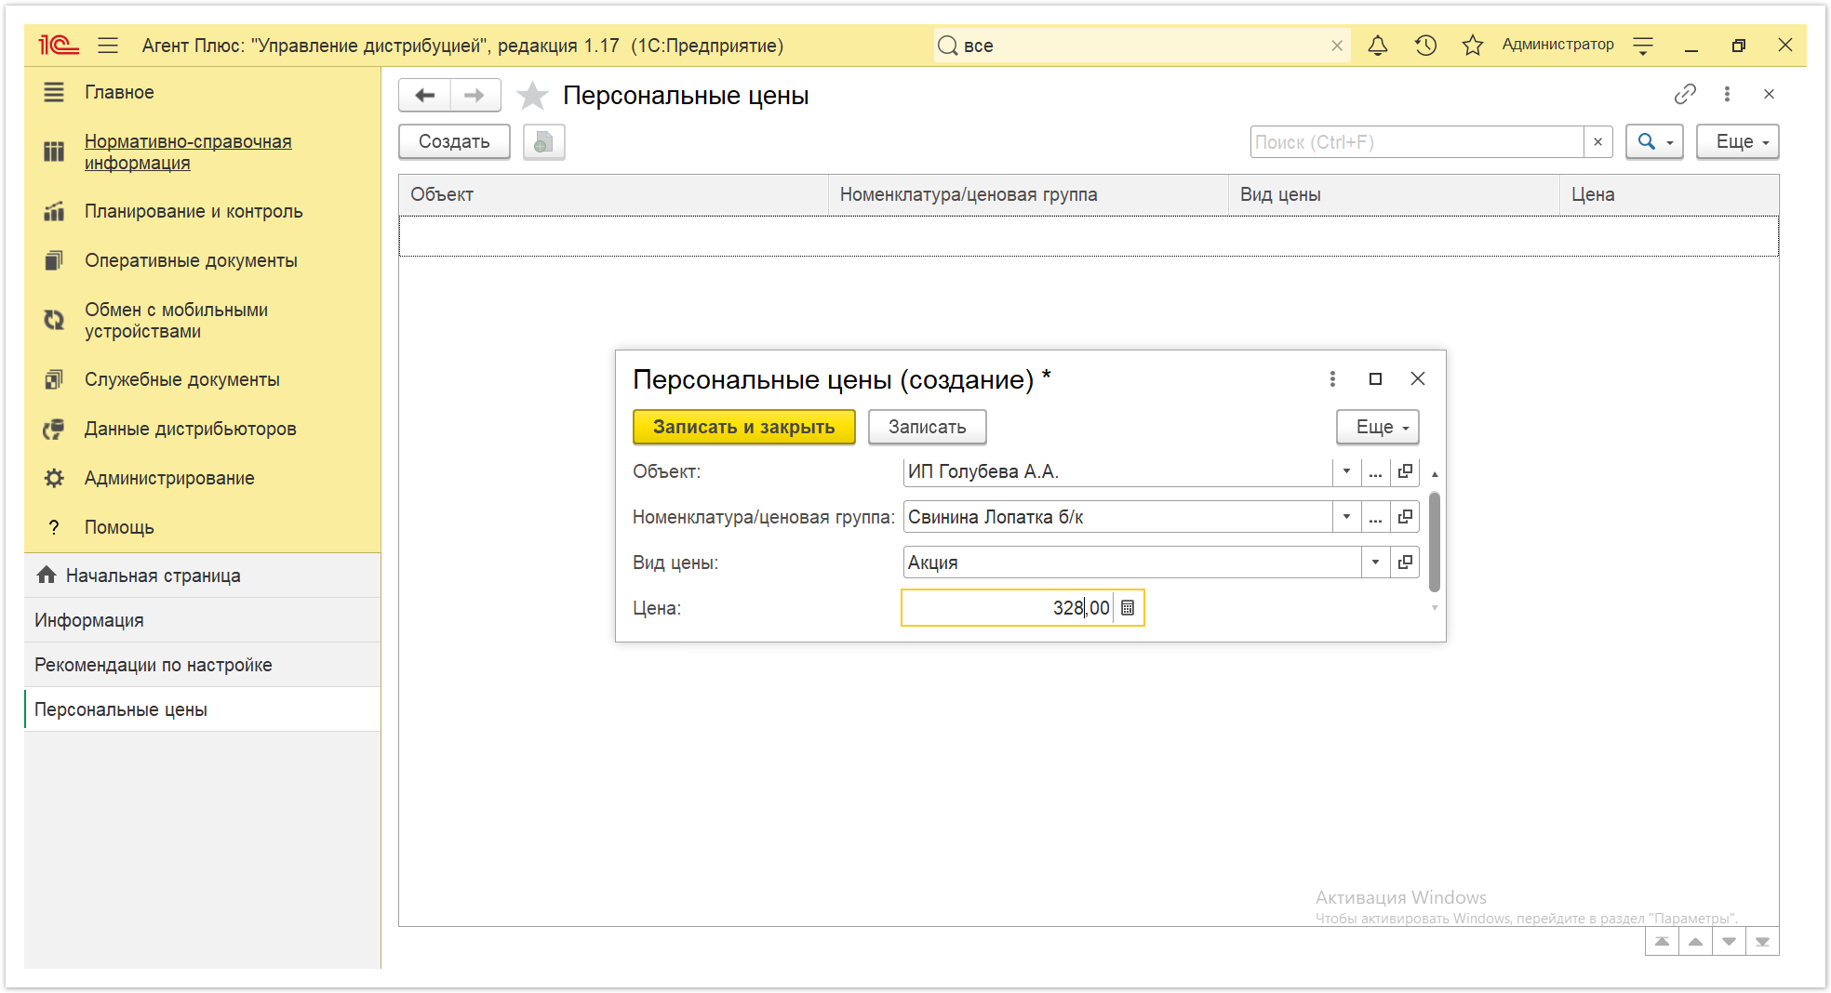Open the history clock icon

pos(1425,45)
